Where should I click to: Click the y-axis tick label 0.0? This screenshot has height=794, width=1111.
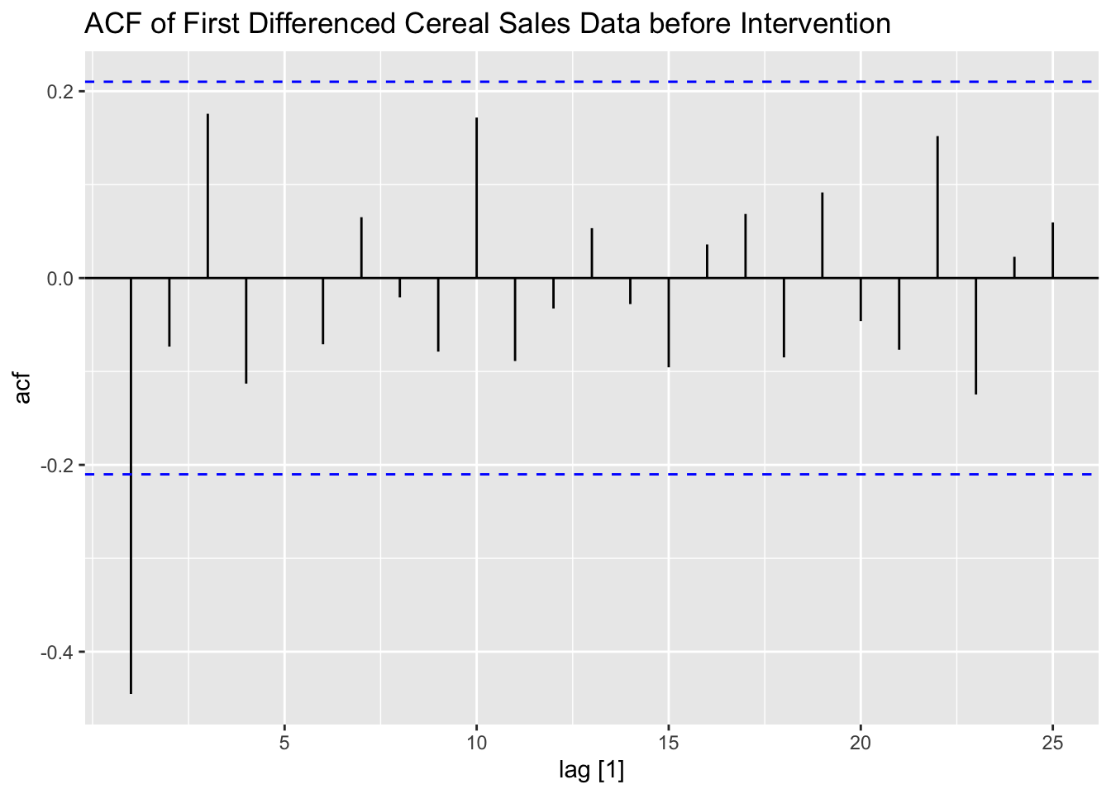tap(63, 279)
